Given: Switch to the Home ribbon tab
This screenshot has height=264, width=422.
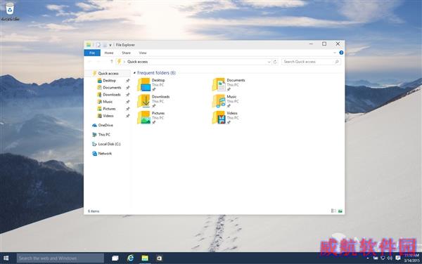Looking at the screenshot, I should click(x=109, y=53).
